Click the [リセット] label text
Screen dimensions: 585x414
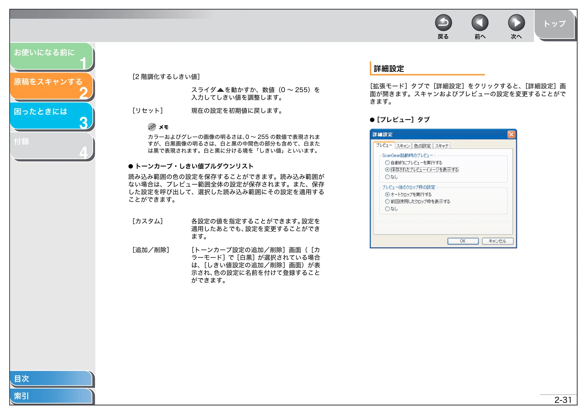tap(147, 111)
